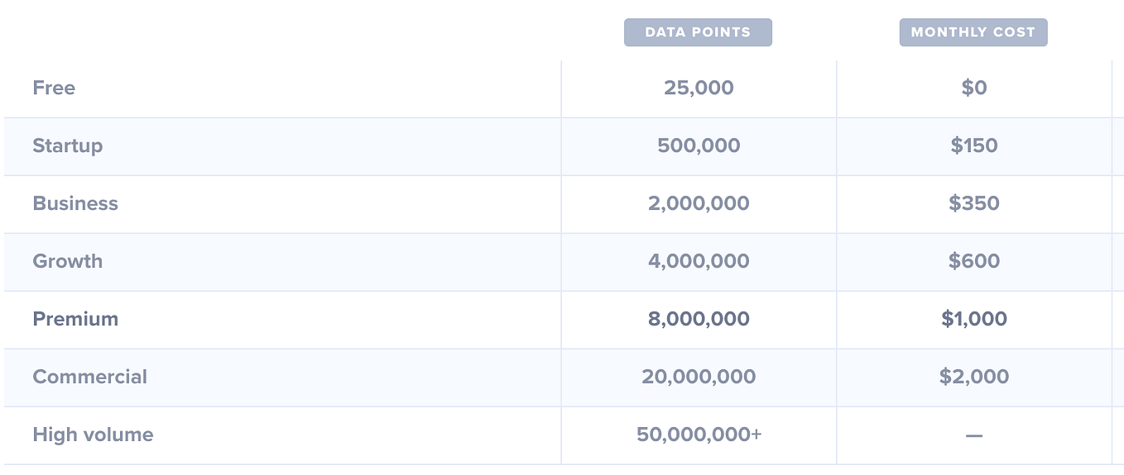Select the Free plan row label
Image resolution: width=1124 pixels, height=475 pixels.
pyautogui.click(x=54, y=88)
